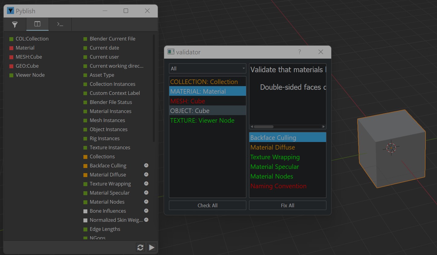Click the action icon beside Material Diffuse
This screenshot has height=255, width=437.
pos(146,174)
